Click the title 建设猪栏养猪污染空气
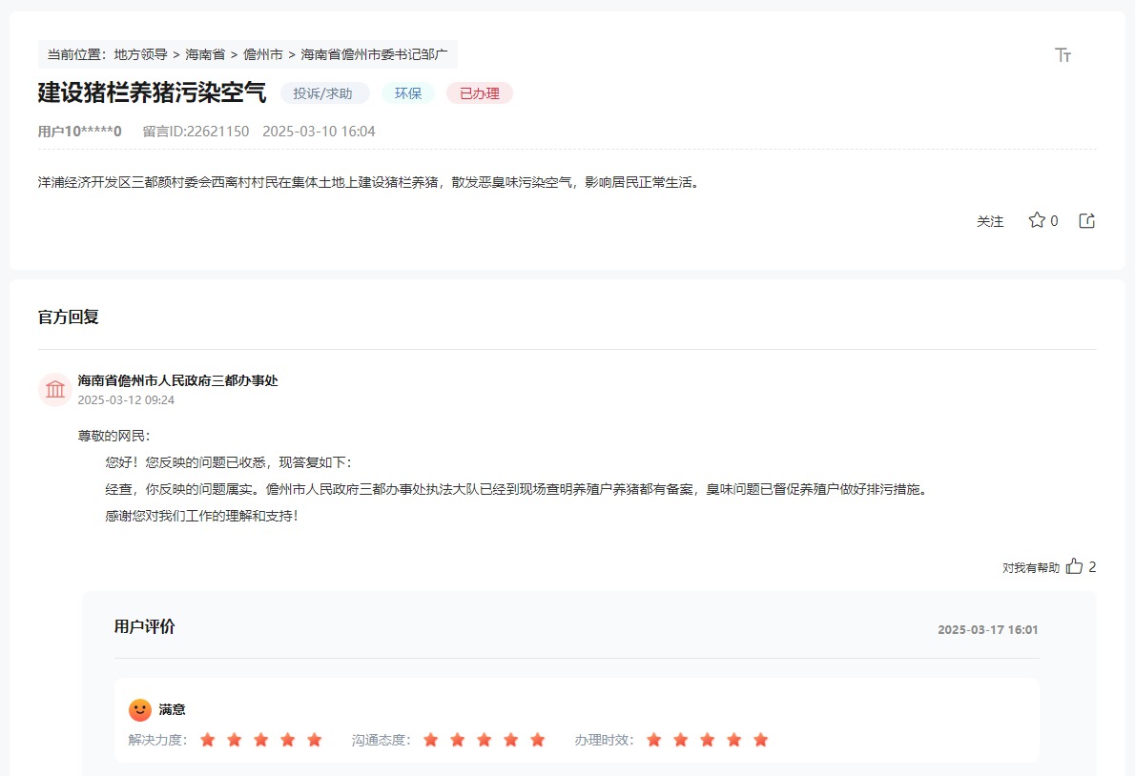 (152, 92)
